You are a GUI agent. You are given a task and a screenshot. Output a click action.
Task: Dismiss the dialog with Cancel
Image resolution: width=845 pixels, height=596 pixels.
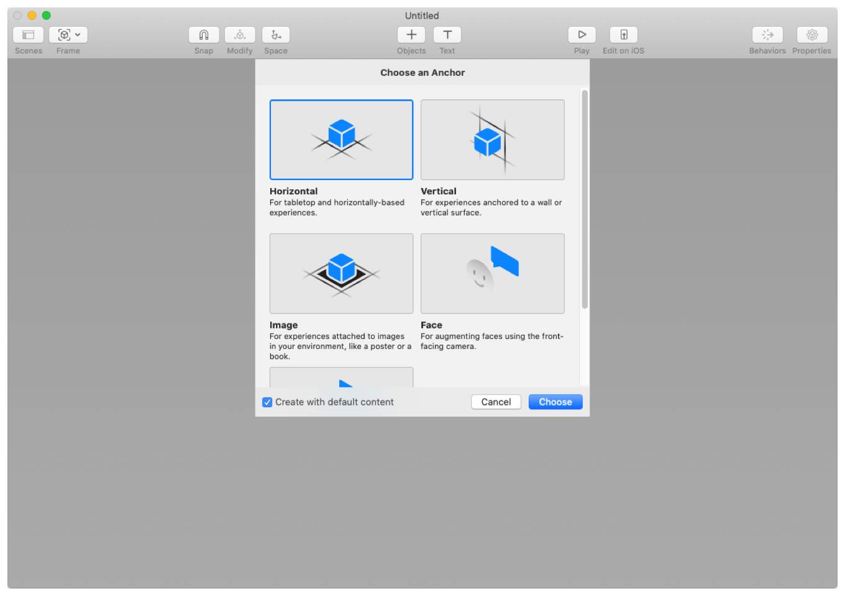pos(496,402)
